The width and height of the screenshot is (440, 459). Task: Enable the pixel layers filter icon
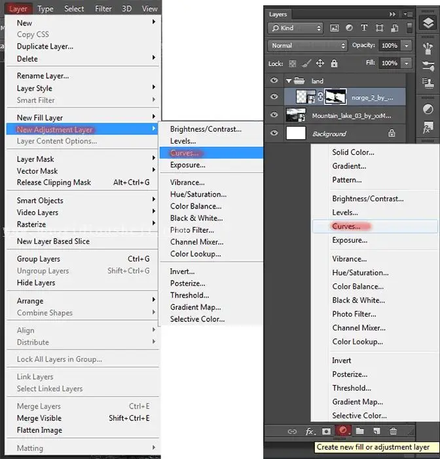(334, 28)
